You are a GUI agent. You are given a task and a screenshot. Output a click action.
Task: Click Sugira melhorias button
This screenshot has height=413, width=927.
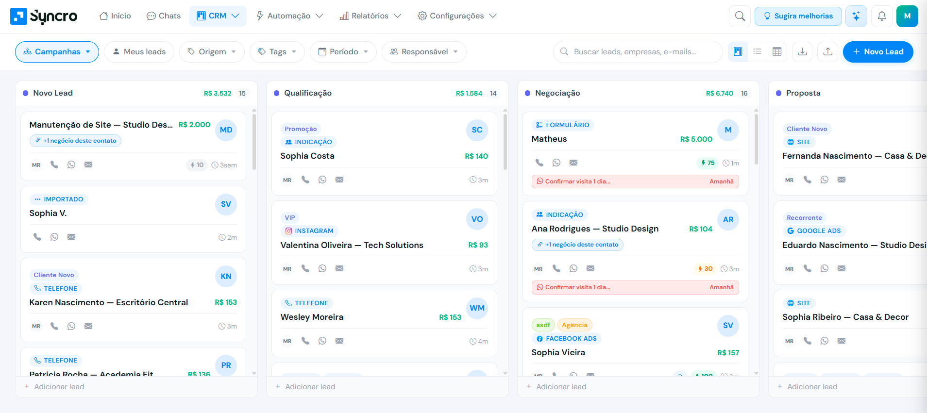798,16
